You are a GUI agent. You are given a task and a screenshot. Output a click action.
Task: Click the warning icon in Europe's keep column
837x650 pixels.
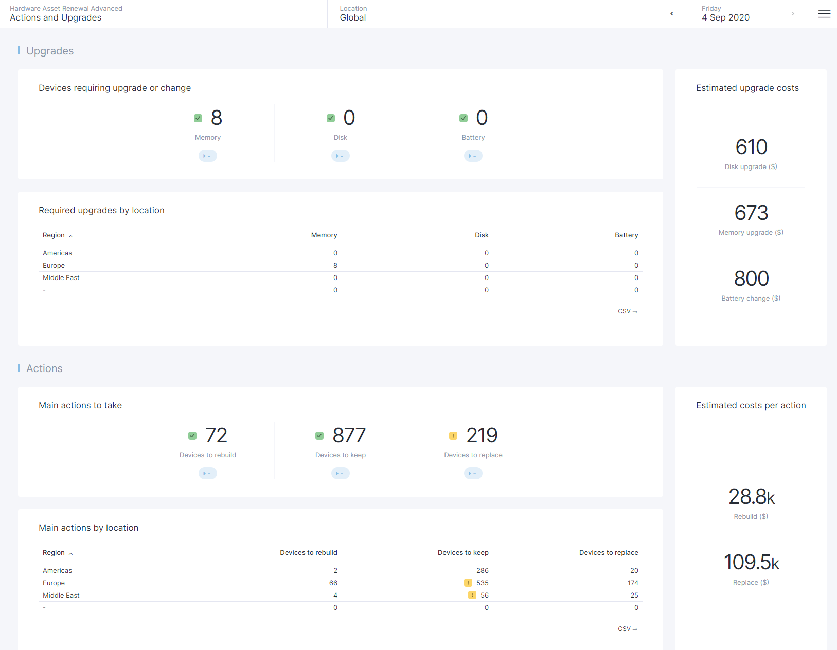468,583
